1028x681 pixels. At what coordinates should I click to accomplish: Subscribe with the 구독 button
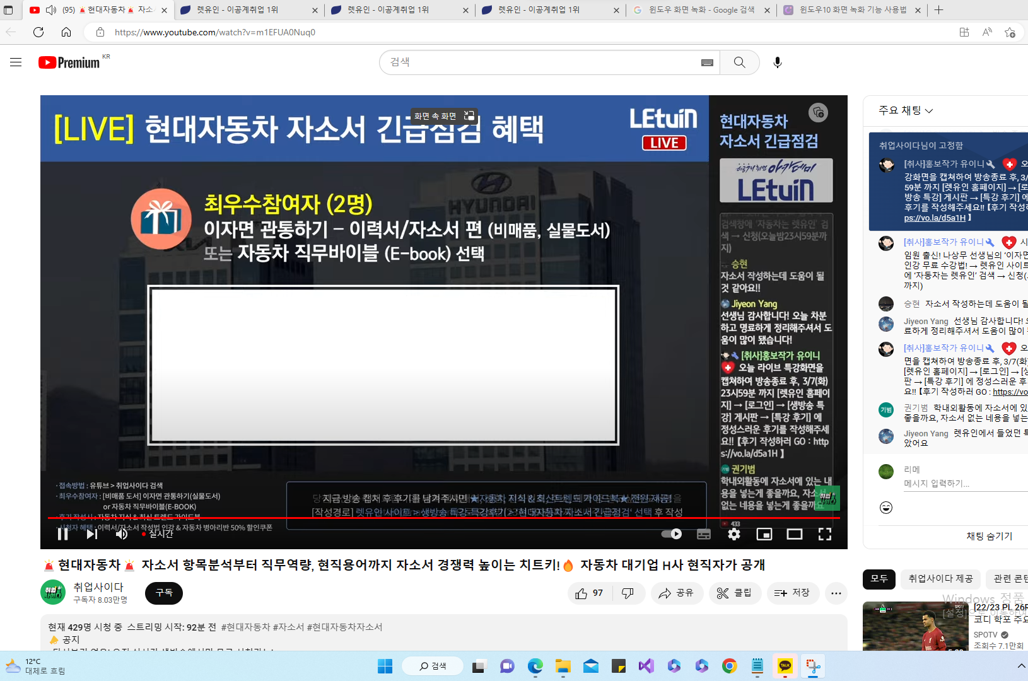tap(164, 593)
